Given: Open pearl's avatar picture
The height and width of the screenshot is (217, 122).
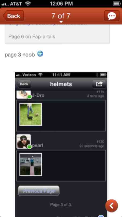Looking at the screenshot, I should click(24, 141).
